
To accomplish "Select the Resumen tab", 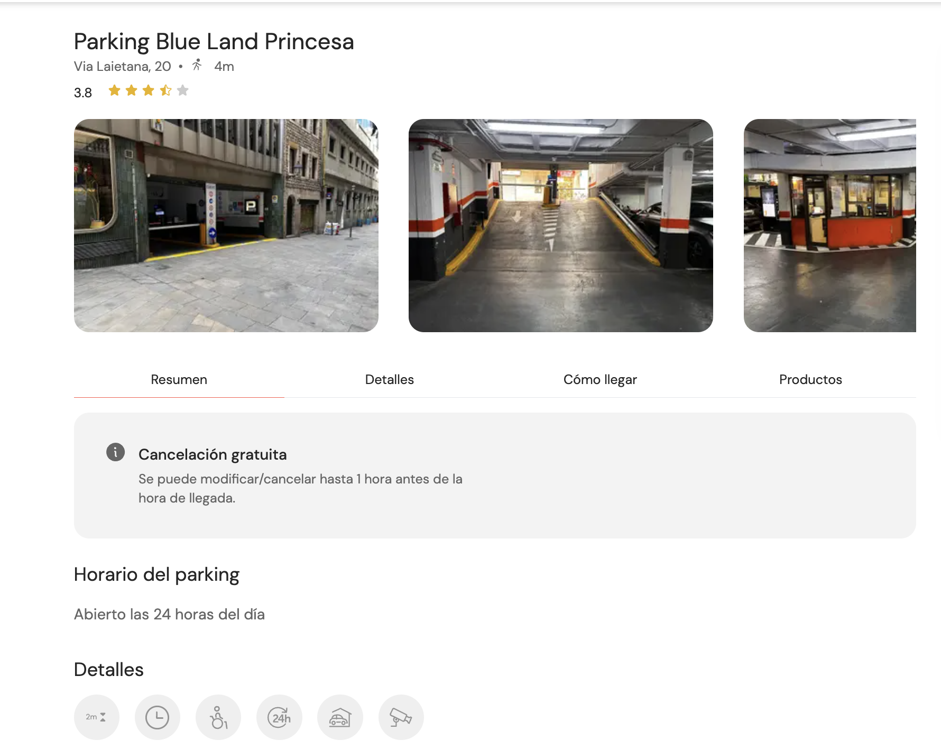I will click(179, 379).
